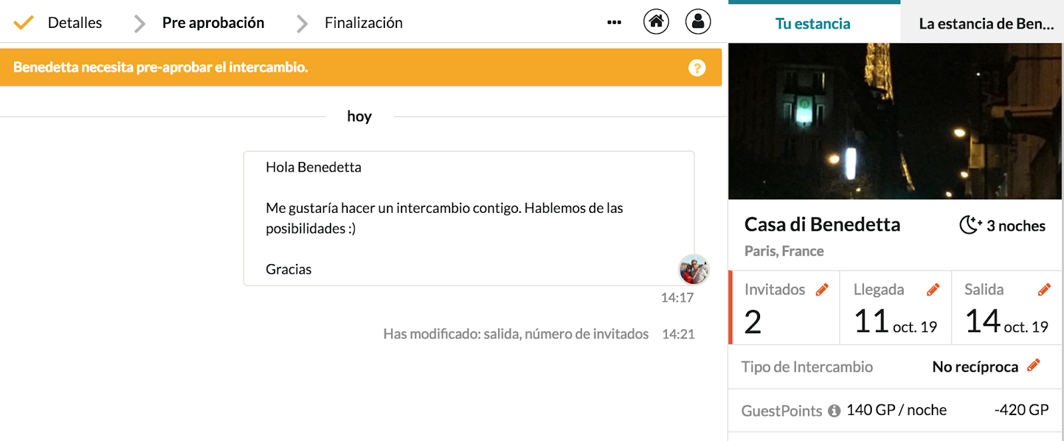Edit Tipo de Intercambio pencil icon

tap(1033, 365)
